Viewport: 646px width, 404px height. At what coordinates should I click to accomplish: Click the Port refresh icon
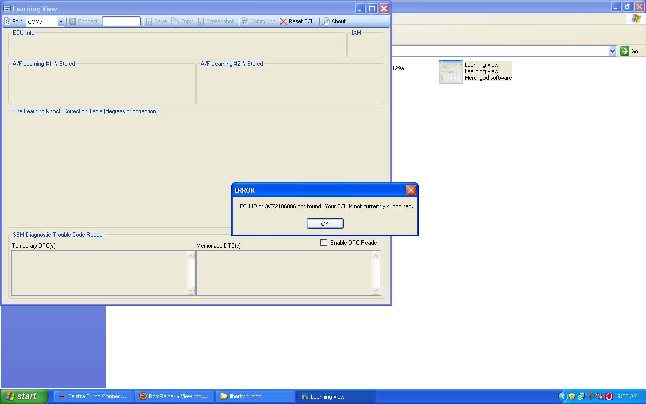7,21
